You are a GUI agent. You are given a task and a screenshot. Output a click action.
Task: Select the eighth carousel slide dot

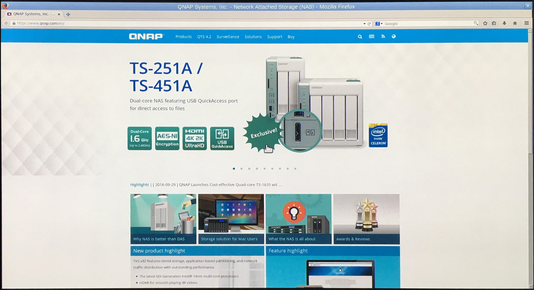click(288, 169)
